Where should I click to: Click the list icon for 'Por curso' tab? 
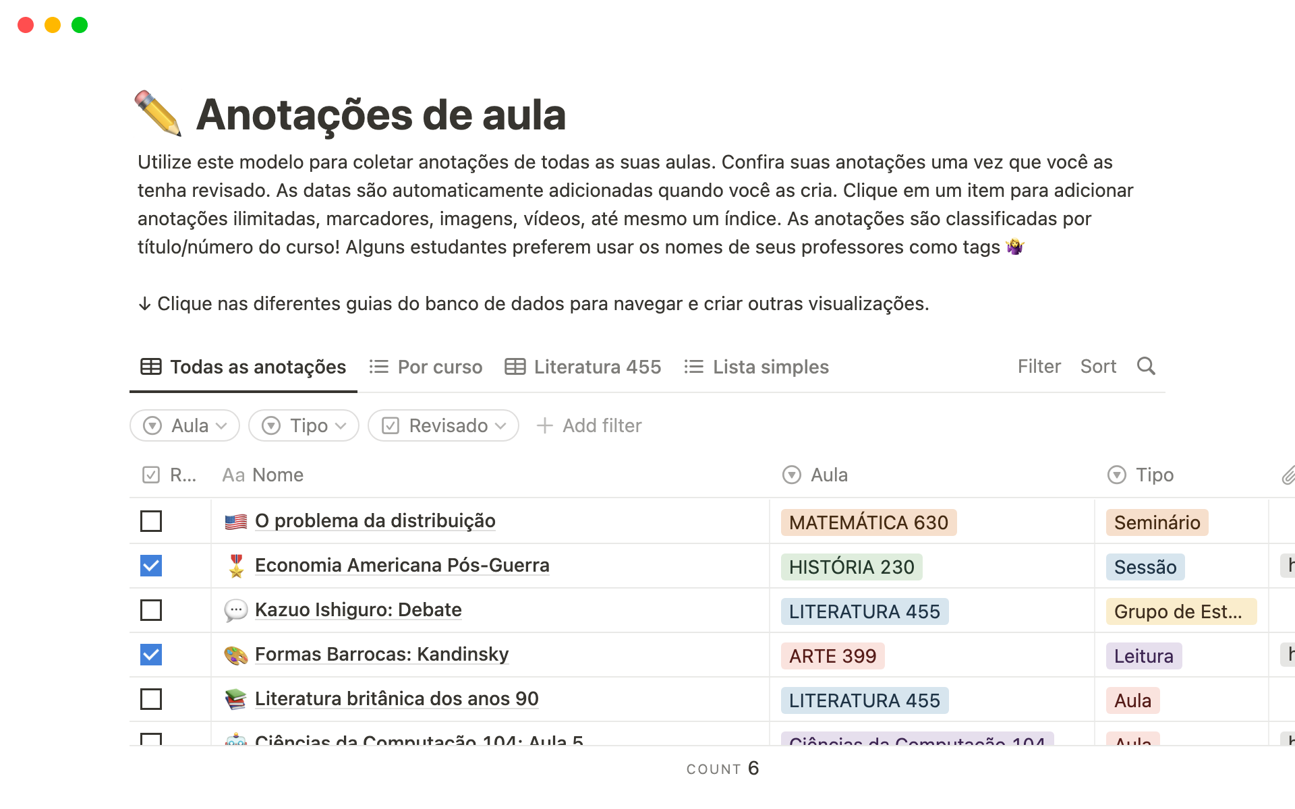[380, 366]
